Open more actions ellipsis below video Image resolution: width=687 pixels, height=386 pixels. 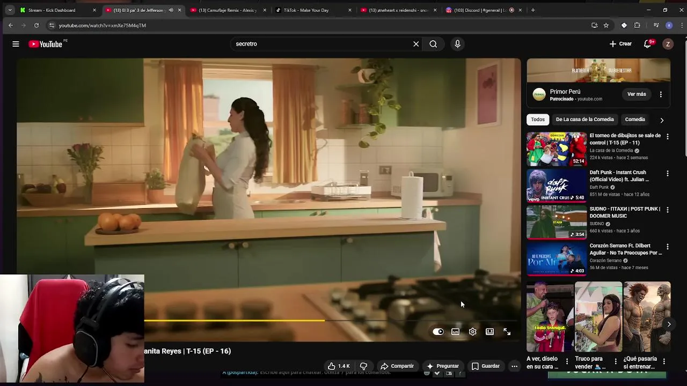coord(514,366)
